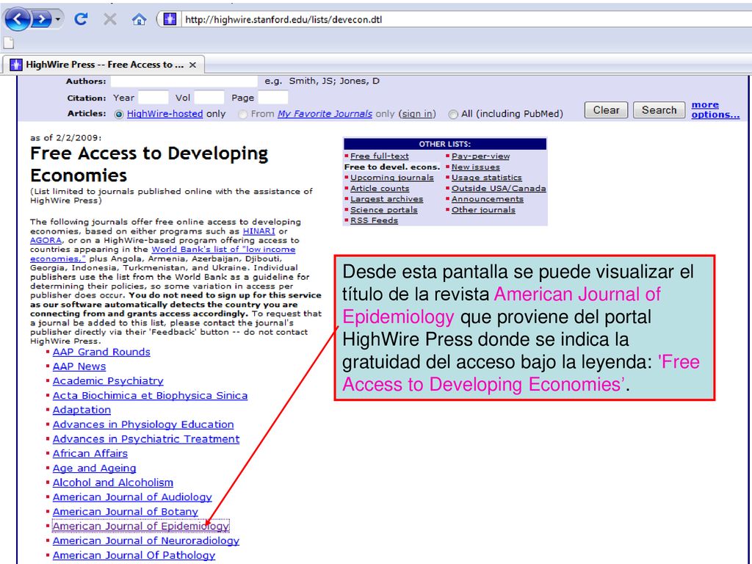
Task: Open American Journal Of Pathology
Action: click(x=134, y=555)
